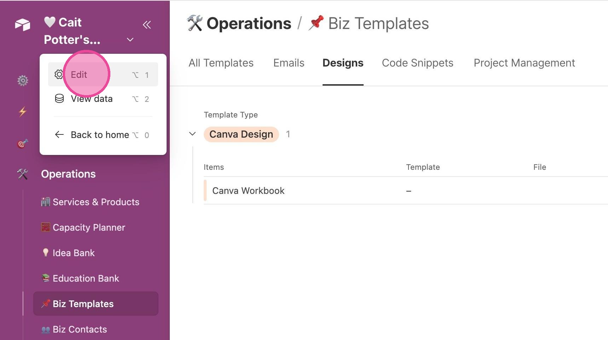Viewport: 608px width, 340px height.
Task: Open the gear section icon in sidebar
Action: coord(23,81)
